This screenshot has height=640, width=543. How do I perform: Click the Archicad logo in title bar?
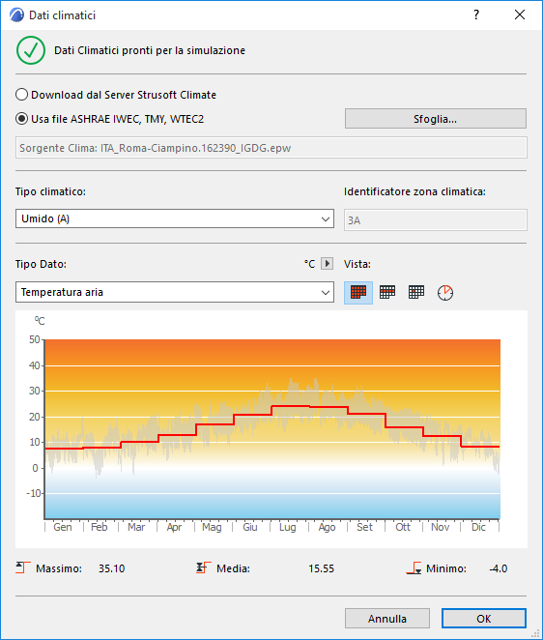(16, 15)
